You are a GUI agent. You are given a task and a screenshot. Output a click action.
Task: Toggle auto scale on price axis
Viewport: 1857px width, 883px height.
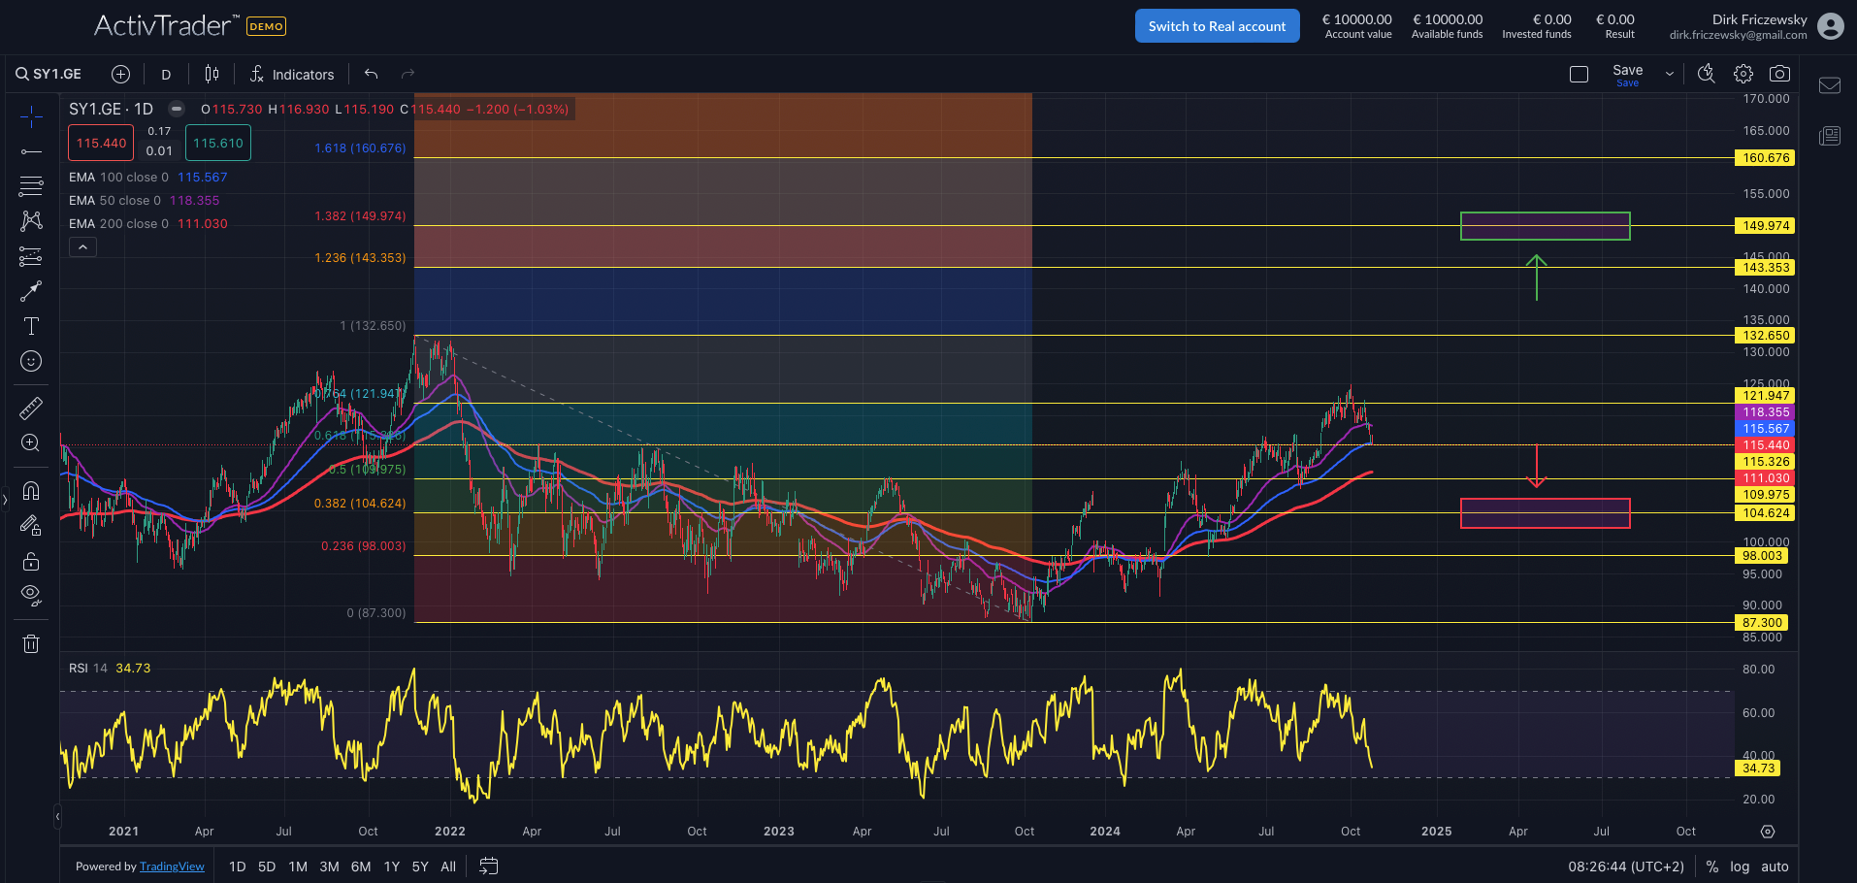tap(1775, 867)
